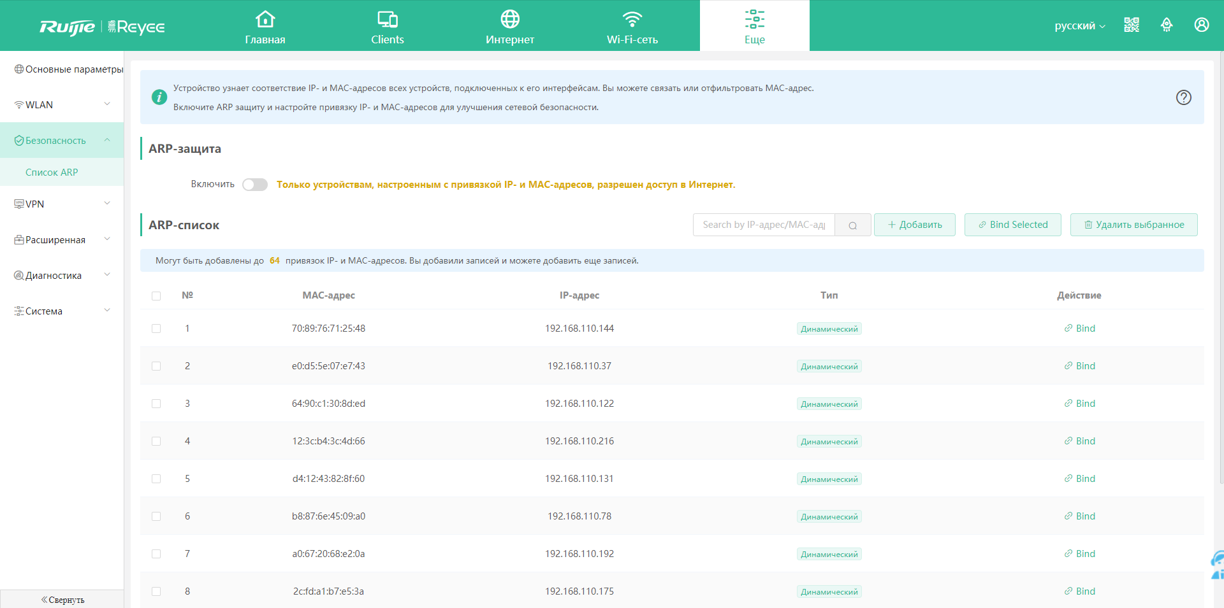Click the MAC-адрес column header
The height and width of the screenshot is (608, 1224).
[x=328, y=295]
